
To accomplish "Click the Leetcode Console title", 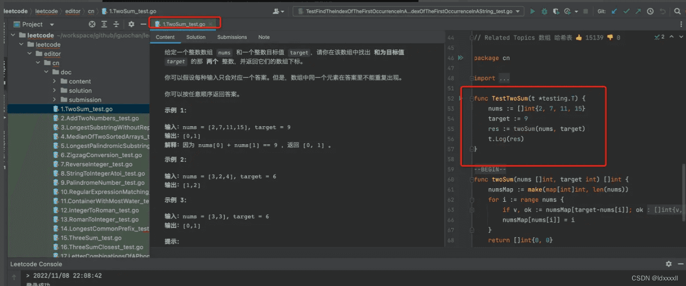I will pos(36,264).
